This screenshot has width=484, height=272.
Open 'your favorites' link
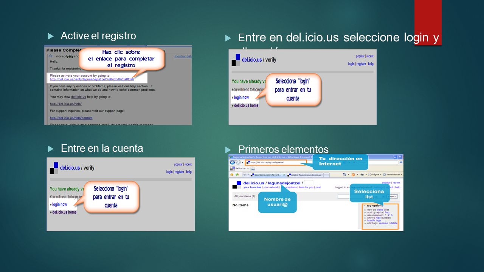pyautogui.click(x=252, y=187)
